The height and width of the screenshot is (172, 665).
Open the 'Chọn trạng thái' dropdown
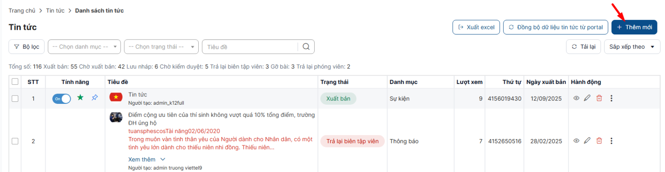click(x=160, y=47)
